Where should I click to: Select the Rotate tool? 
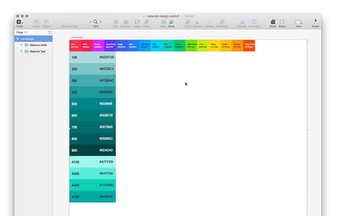point(137,22)
